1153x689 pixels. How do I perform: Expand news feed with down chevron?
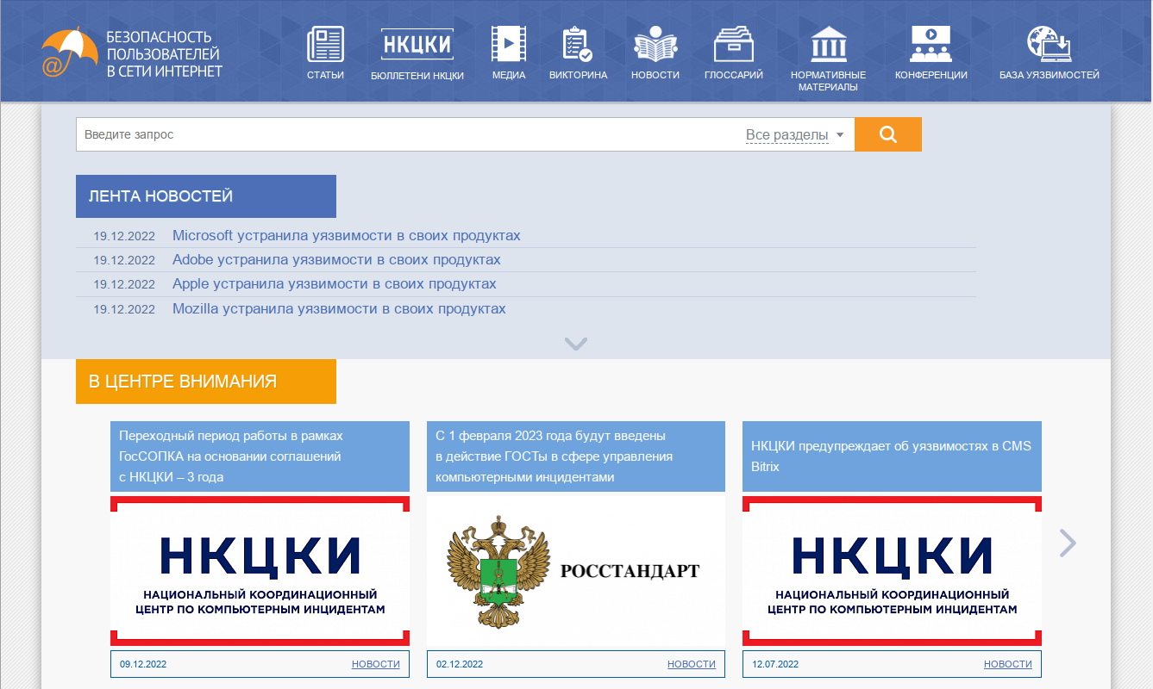(x=576, y=344)
